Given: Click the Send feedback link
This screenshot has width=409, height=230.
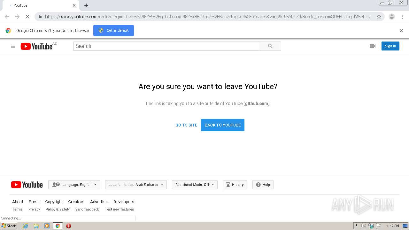Looking at the screenshot, I should [87, 210].
